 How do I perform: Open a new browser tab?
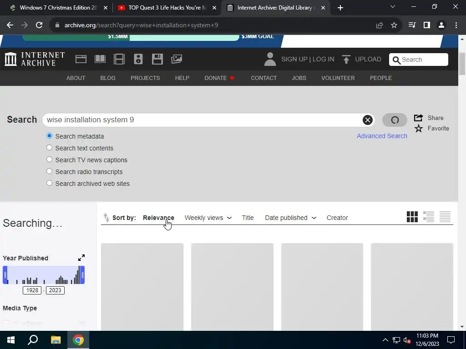(x=340, y=8)
